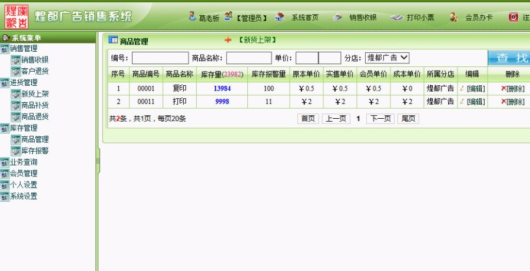Viewport: 530px width, 271px height.
Task: Click the 系统首页 home icon
Action: pos(280,17)
